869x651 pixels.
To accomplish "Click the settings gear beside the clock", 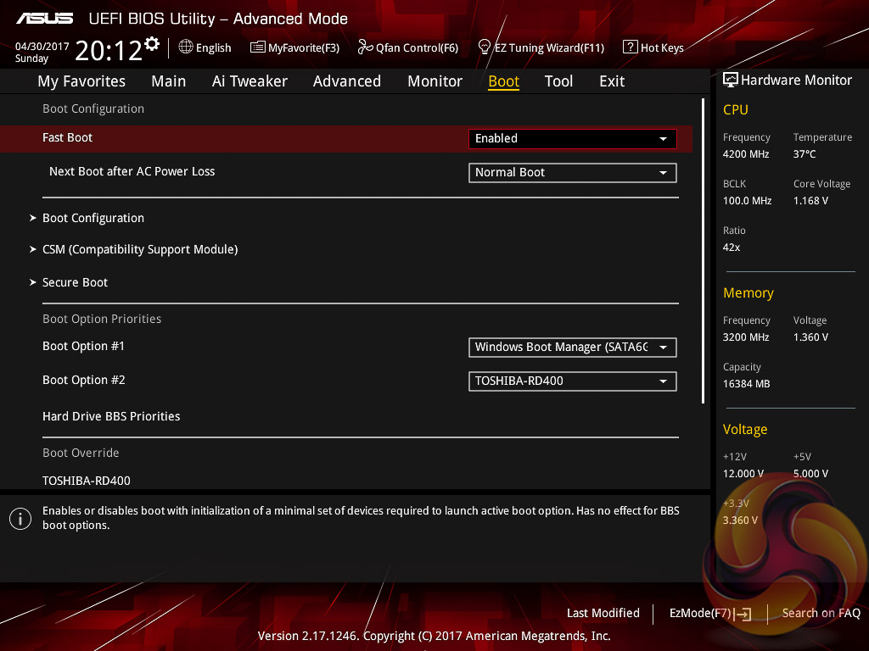I will 152,44.
